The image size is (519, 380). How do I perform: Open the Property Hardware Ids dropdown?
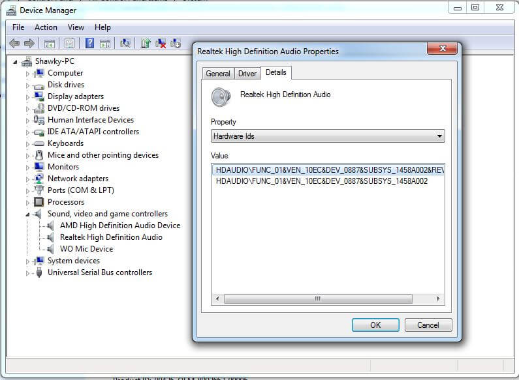click(328, 136)
